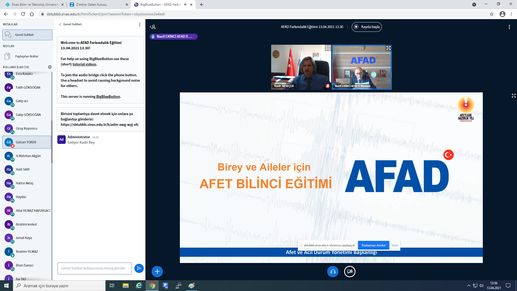517x291 pixels.
Task: Select user ismail Kaya
Action: pyautogui.click(x=26, y=238)
